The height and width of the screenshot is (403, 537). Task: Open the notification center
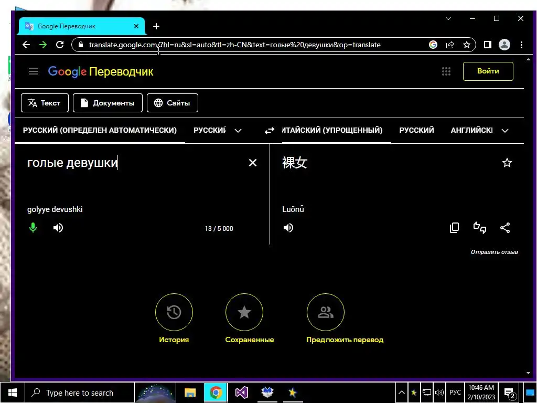510,393
